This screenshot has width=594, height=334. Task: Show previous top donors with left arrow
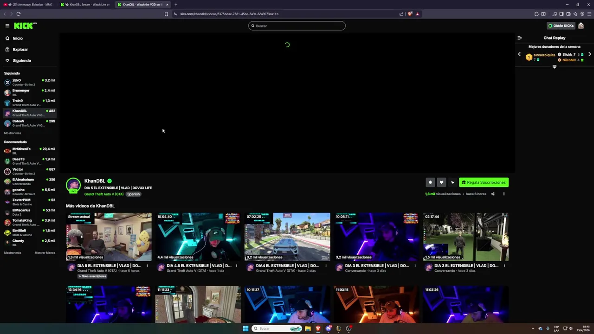click(x=519, y=54)
